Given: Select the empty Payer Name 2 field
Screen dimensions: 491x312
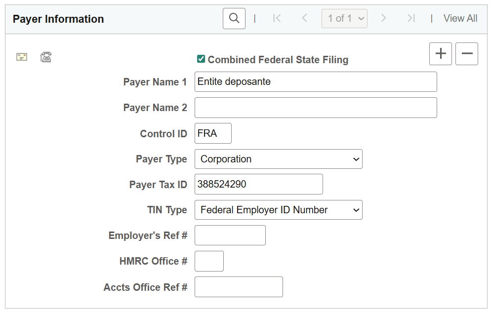Looking at the screenshot, I should pos(315,108).
